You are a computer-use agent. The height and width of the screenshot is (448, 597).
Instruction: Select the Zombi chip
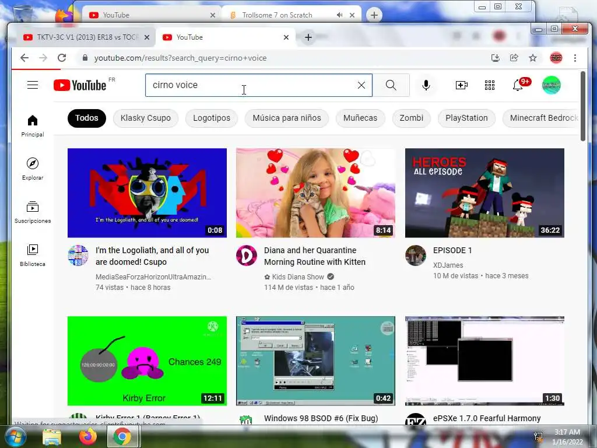point(412,118)
